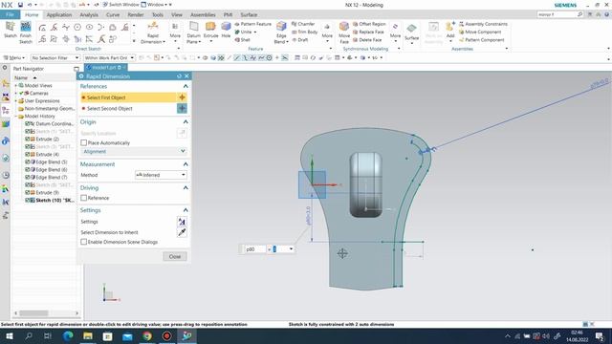Toggle the Edge Blend (5) feature checkbox
Image resolution: width=612 pixels, height=344 pixels.
28,161
